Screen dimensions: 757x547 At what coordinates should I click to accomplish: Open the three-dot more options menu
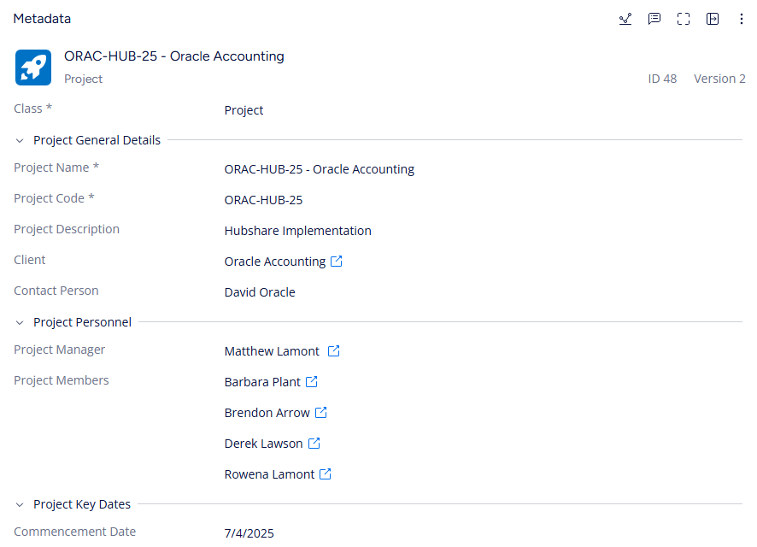pyautogui.click(x=741, y=19)
